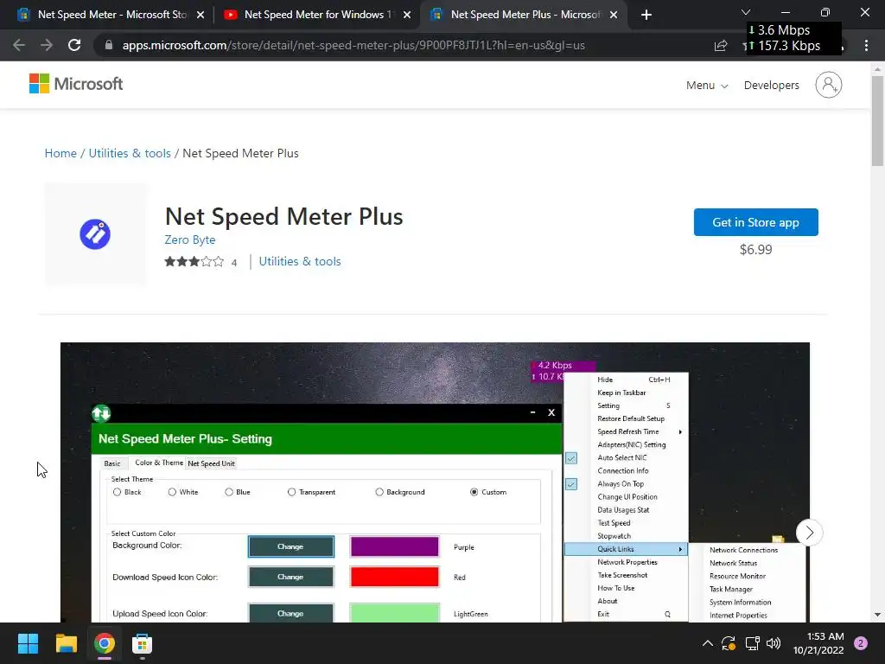Viewport: 885px width, 664px height.
Task: Expand the Menu dropdown
Action: click(707, 86)
